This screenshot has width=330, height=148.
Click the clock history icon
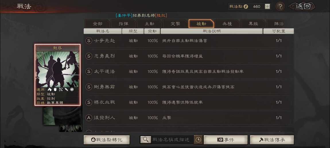coord(198,140)
